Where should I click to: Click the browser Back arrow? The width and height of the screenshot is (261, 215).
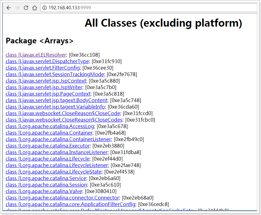[x=9, y=8]
